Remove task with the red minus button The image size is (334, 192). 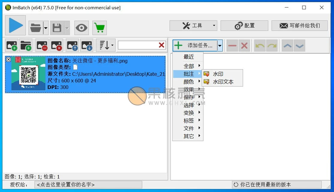point(232,46)
